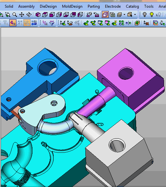Click the funnel filter icon
The height and width of the screenshot is (187, 166).
tap(52, 23)
